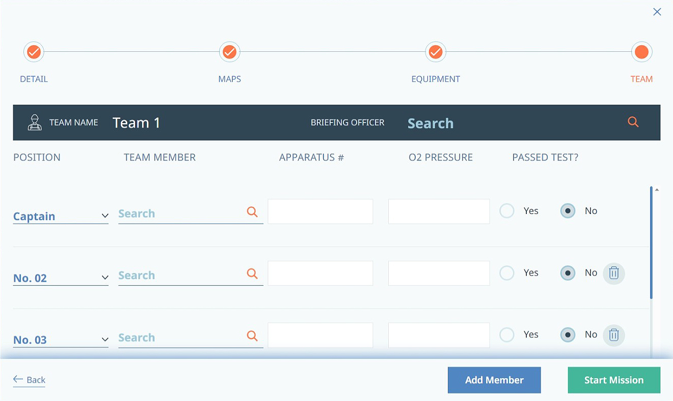Click the TEAM MEMBER column header
673x401 pixels.
[159, 158]
